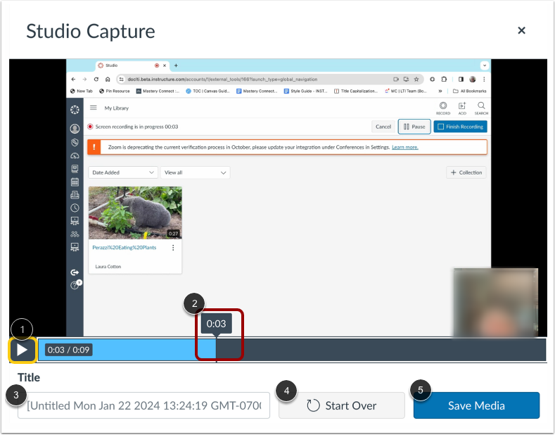
Task: Open the View all filter dropdown
Action: 195,172
